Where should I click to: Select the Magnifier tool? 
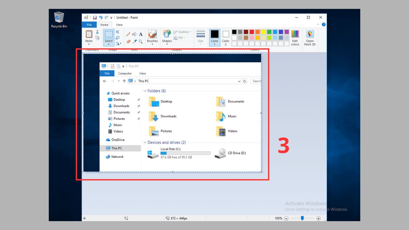coord(140,42)
